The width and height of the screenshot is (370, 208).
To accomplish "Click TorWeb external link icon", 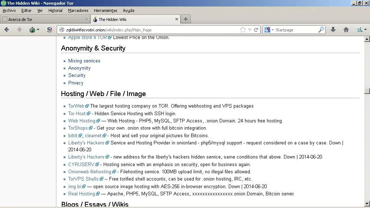I will [x=87, y=106].
